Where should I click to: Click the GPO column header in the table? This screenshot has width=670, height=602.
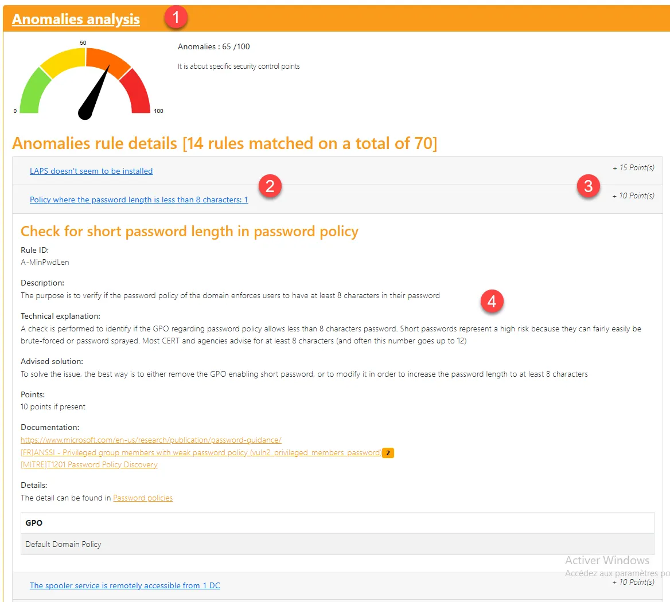coord(34,523)
